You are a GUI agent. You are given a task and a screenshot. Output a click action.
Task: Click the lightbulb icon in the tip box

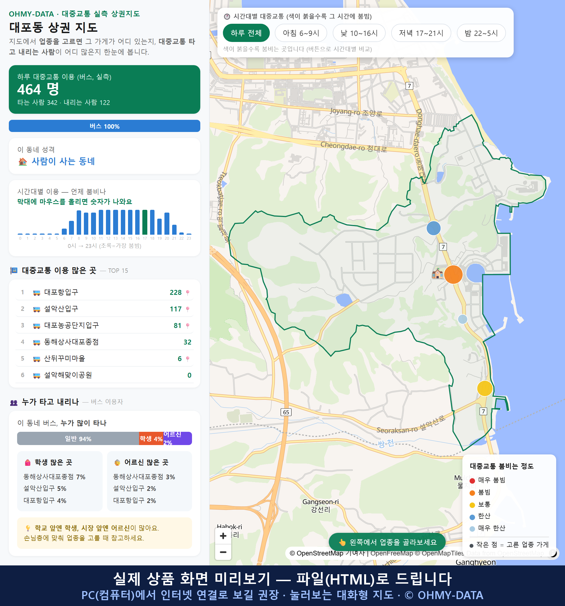pyautogui.click(x=28, y=528)
